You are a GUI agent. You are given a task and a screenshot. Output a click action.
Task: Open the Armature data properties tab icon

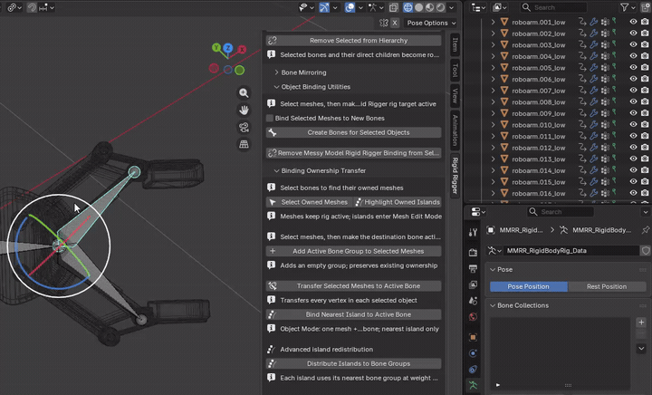[473, 385]
